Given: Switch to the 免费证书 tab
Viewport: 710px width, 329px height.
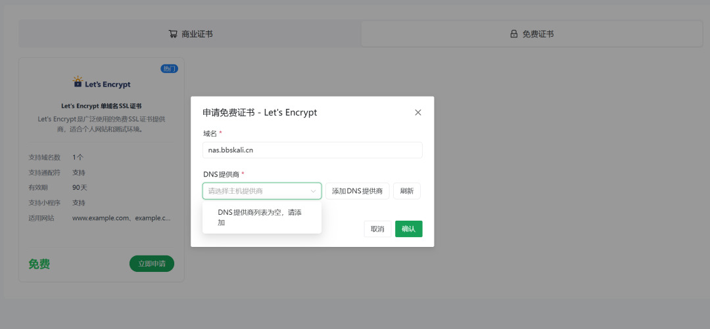Looking at the screenshot, I should click(x=532, y=34).
